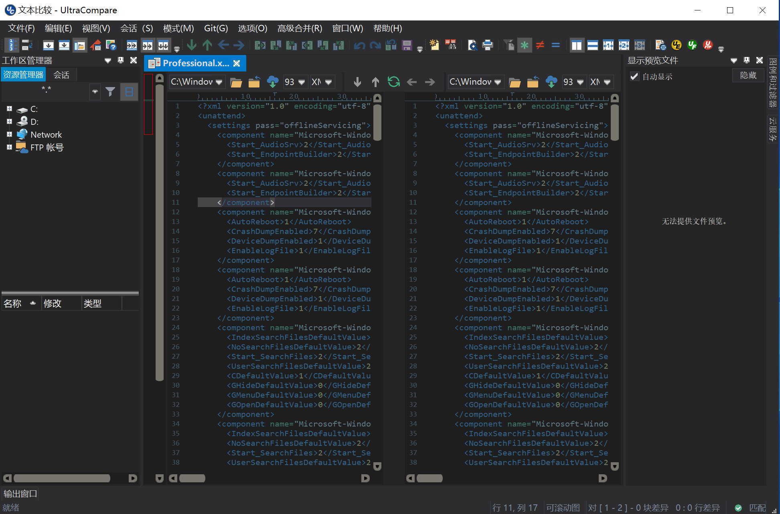Toggle the workspace folder panel icon
Viewport: 780px width, 514px height.
point(80,45)
